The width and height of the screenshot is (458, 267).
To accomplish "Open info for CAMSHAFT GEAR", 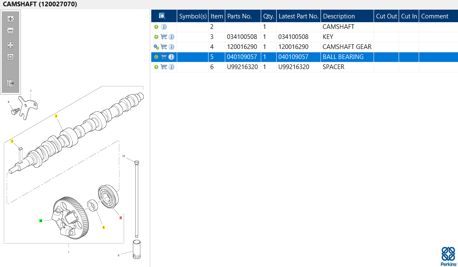I will click(x=171, y=47).
